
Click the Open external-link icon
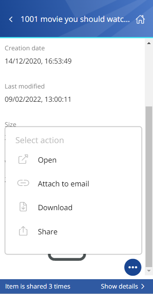point(23,159)
